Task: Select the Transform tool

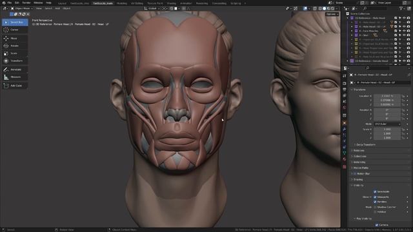Action: point(15,61)
